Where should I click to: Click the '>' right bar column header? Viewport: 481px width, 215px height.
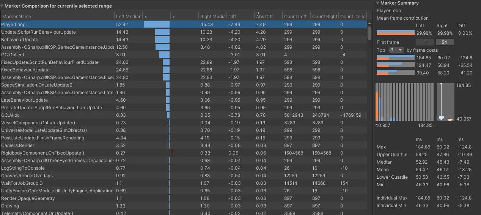184,16
